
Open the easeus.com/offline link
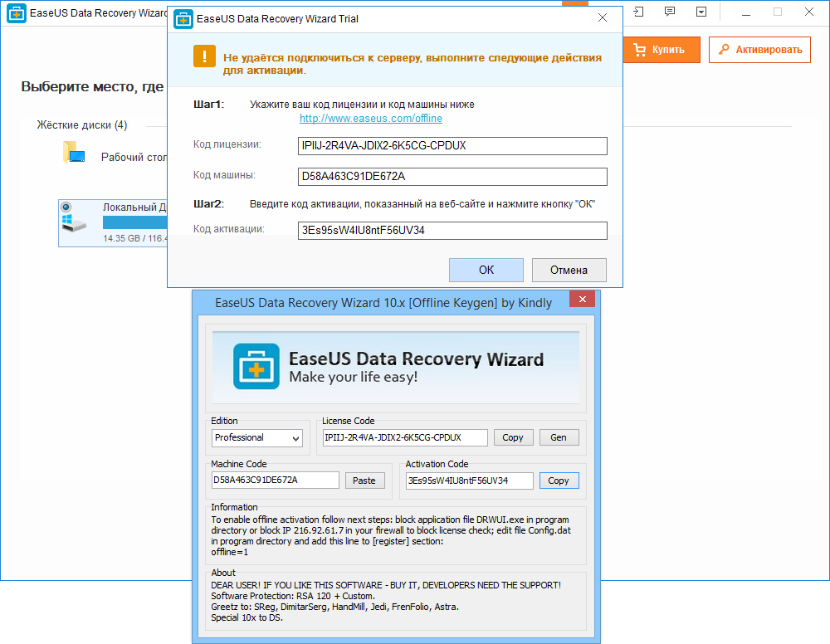pyautogui.click(x=370, y=119)
